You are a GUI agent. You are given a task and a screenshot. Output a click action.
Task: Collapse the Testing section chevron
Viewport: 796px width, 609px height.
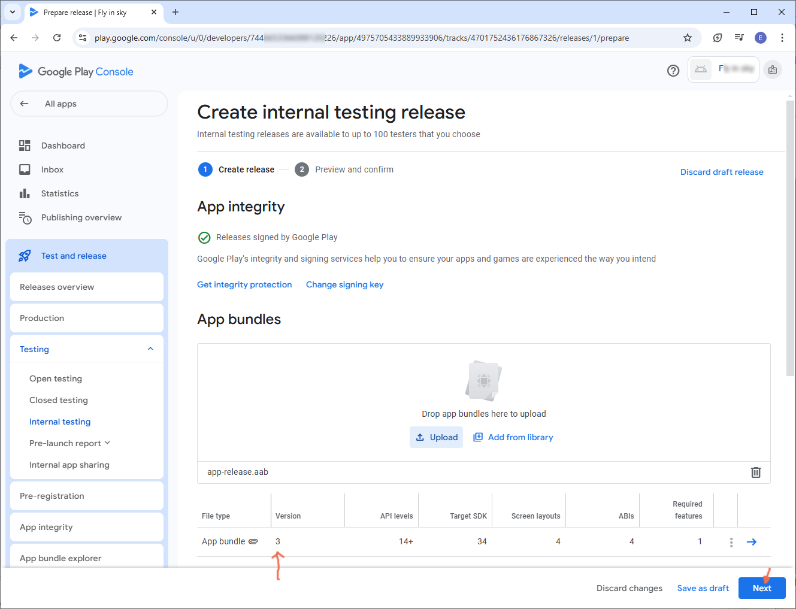coord(150,349)
